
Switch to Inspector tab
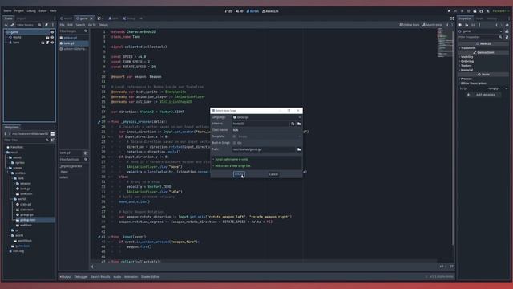(x=465, y=18)
